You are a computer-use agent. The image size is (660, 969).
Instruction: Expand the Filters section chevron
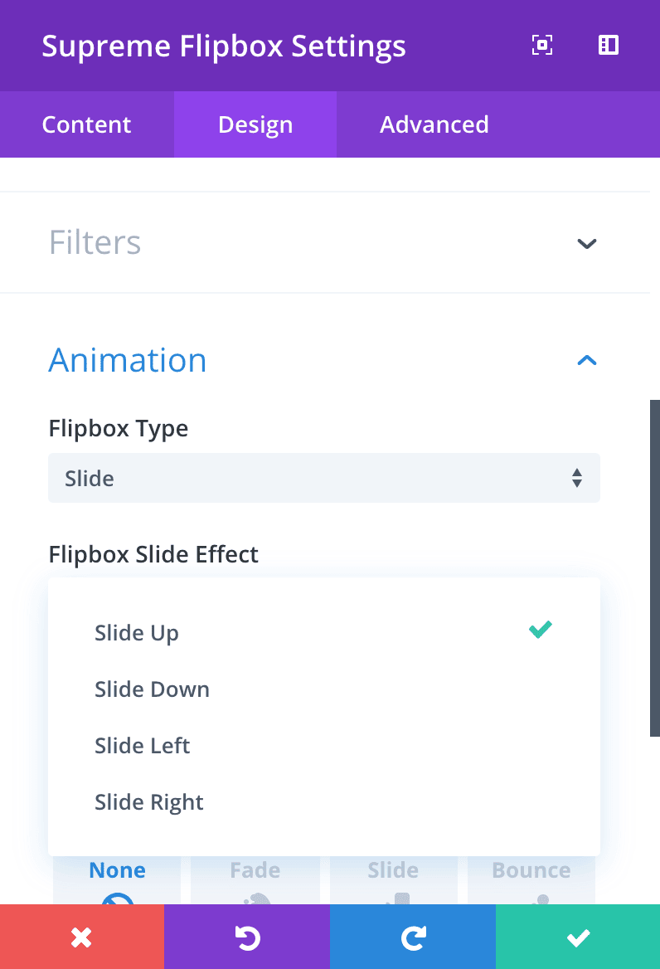tap(586, 243)
